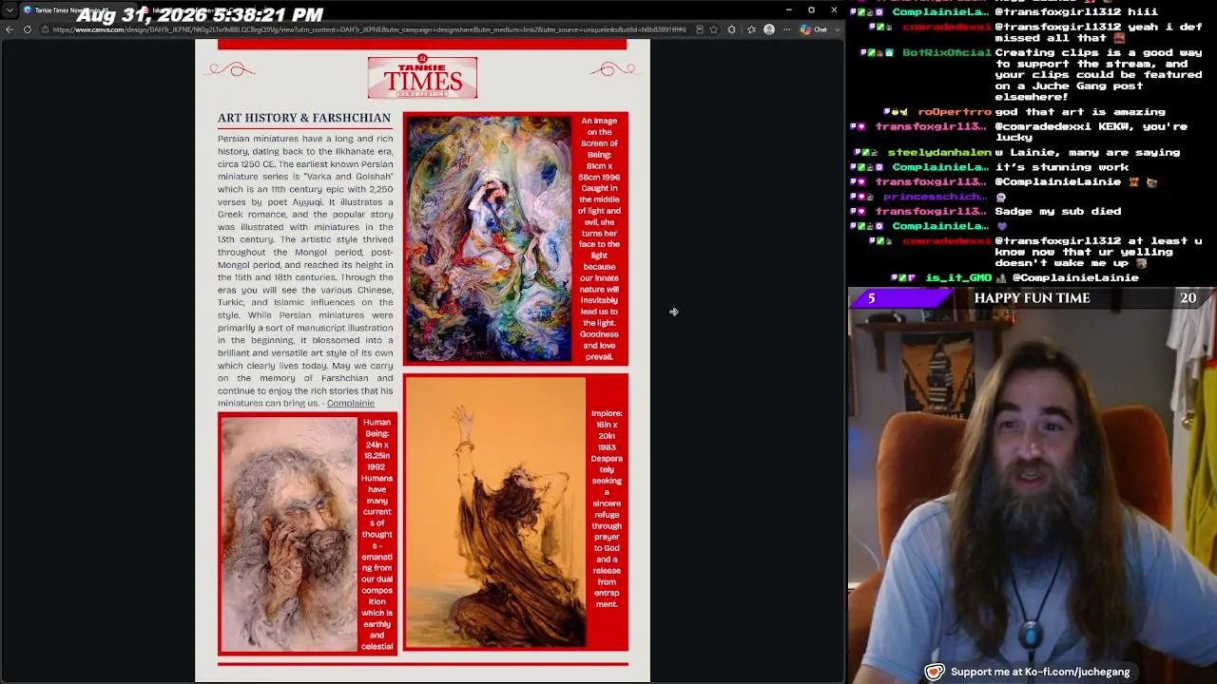
Task: Add this page to favorites with the star icon
Action: tap(714, 29)
